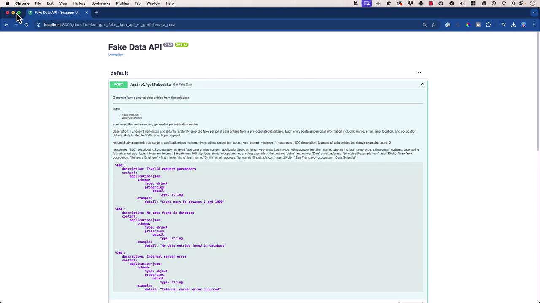Open the History menu
540x303 pixels.
click(x=79, y=3)
